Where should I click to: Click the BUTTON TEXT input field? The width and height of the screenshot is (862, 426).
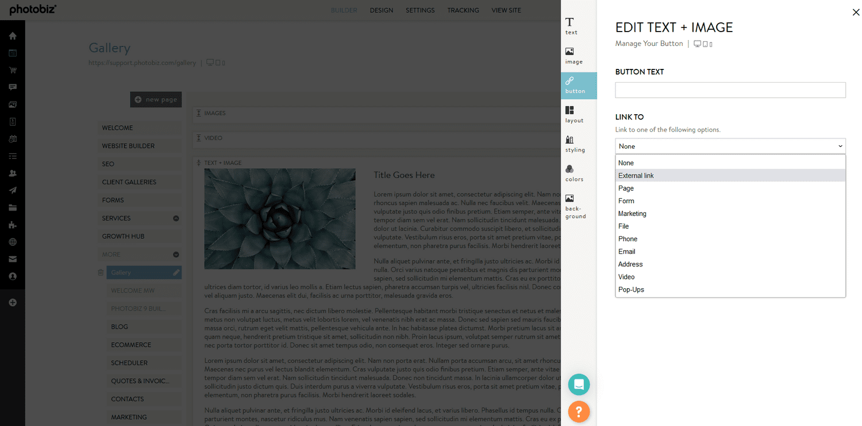[x=730, y=90]
